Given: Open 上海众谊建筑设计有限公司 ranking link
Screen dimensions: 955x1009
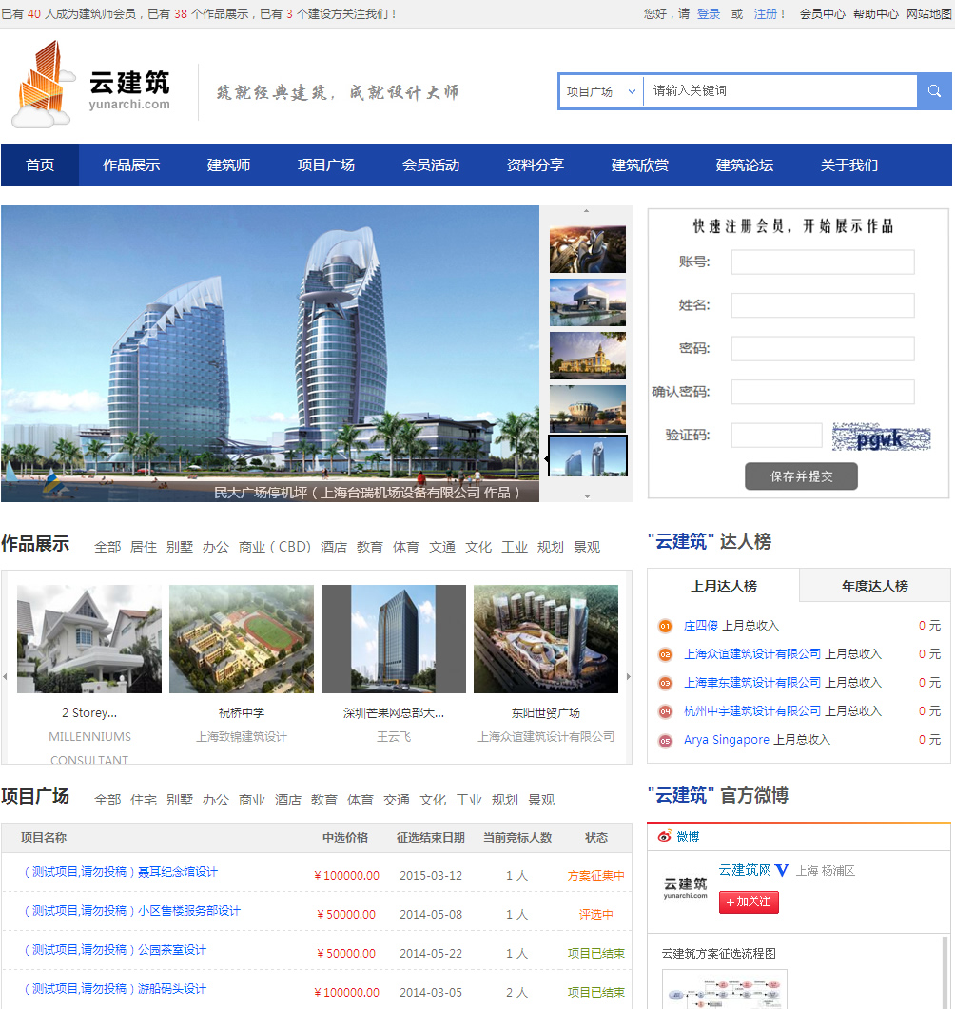Looking at the screenshot, I should tap(752, 653).
